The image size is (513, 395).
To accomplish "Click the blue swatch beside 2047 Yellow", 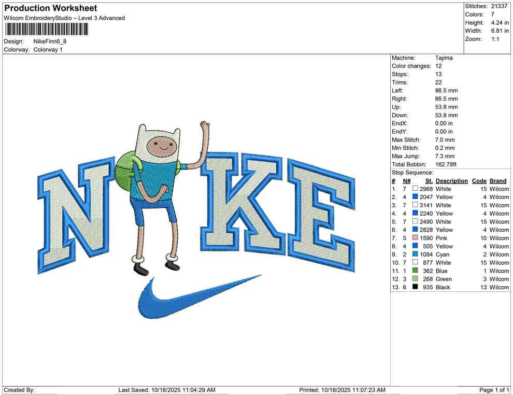I will point(415,196).
